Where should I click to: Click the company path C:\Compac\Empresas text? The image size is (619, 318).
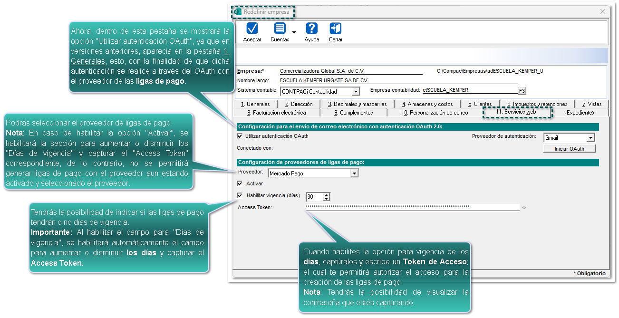490,71
